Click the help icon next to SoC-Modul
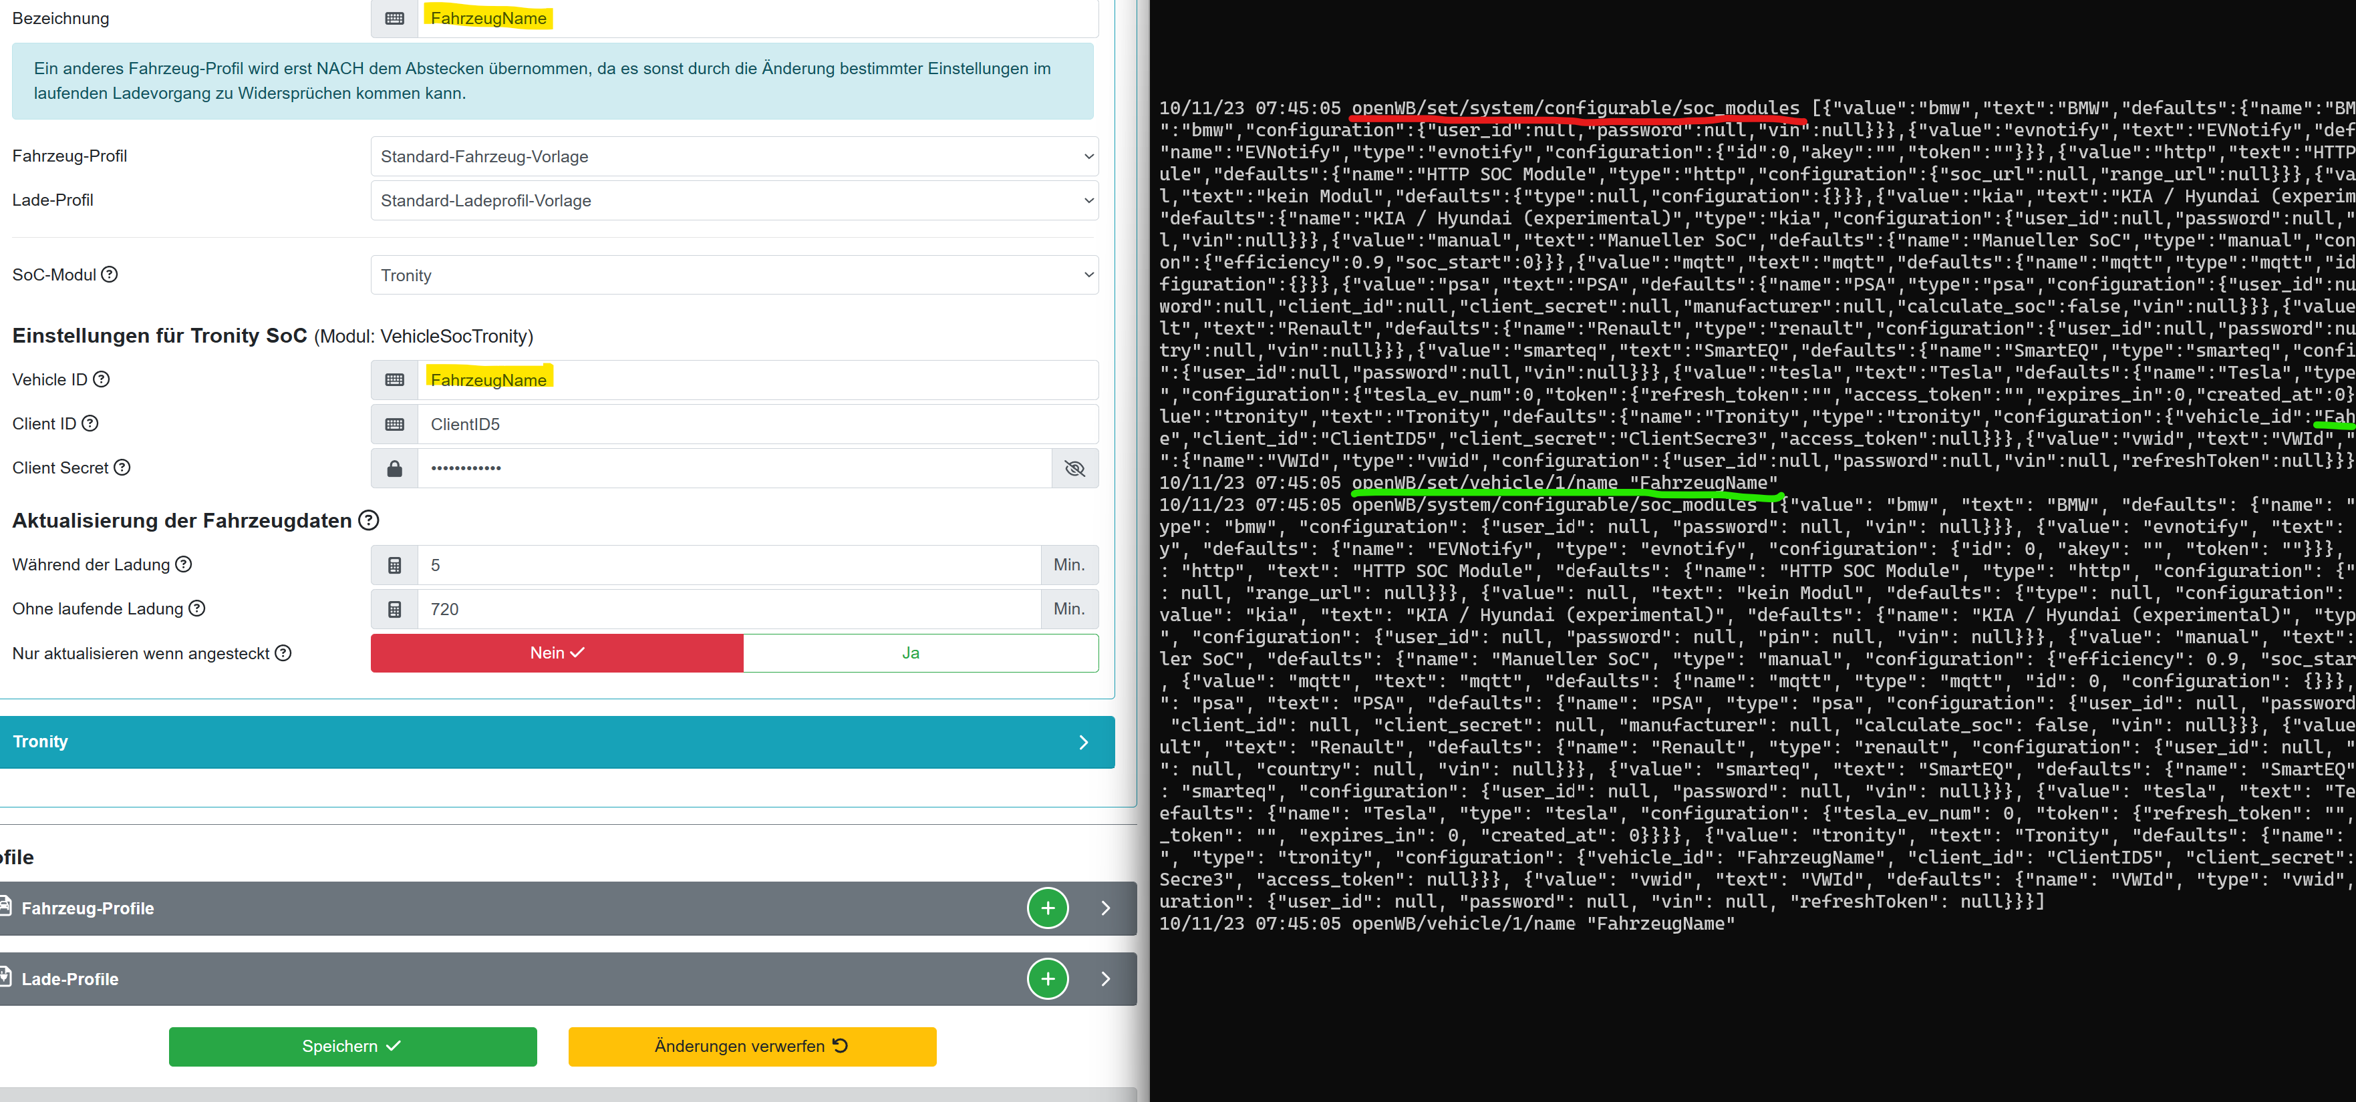This screenshot has width=2356, height=1102. 110,274
